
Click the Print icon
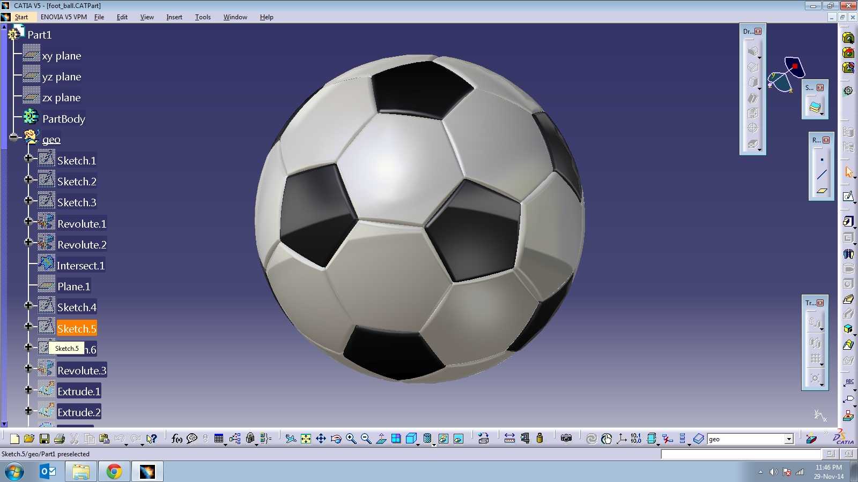(x=60, y=439)
